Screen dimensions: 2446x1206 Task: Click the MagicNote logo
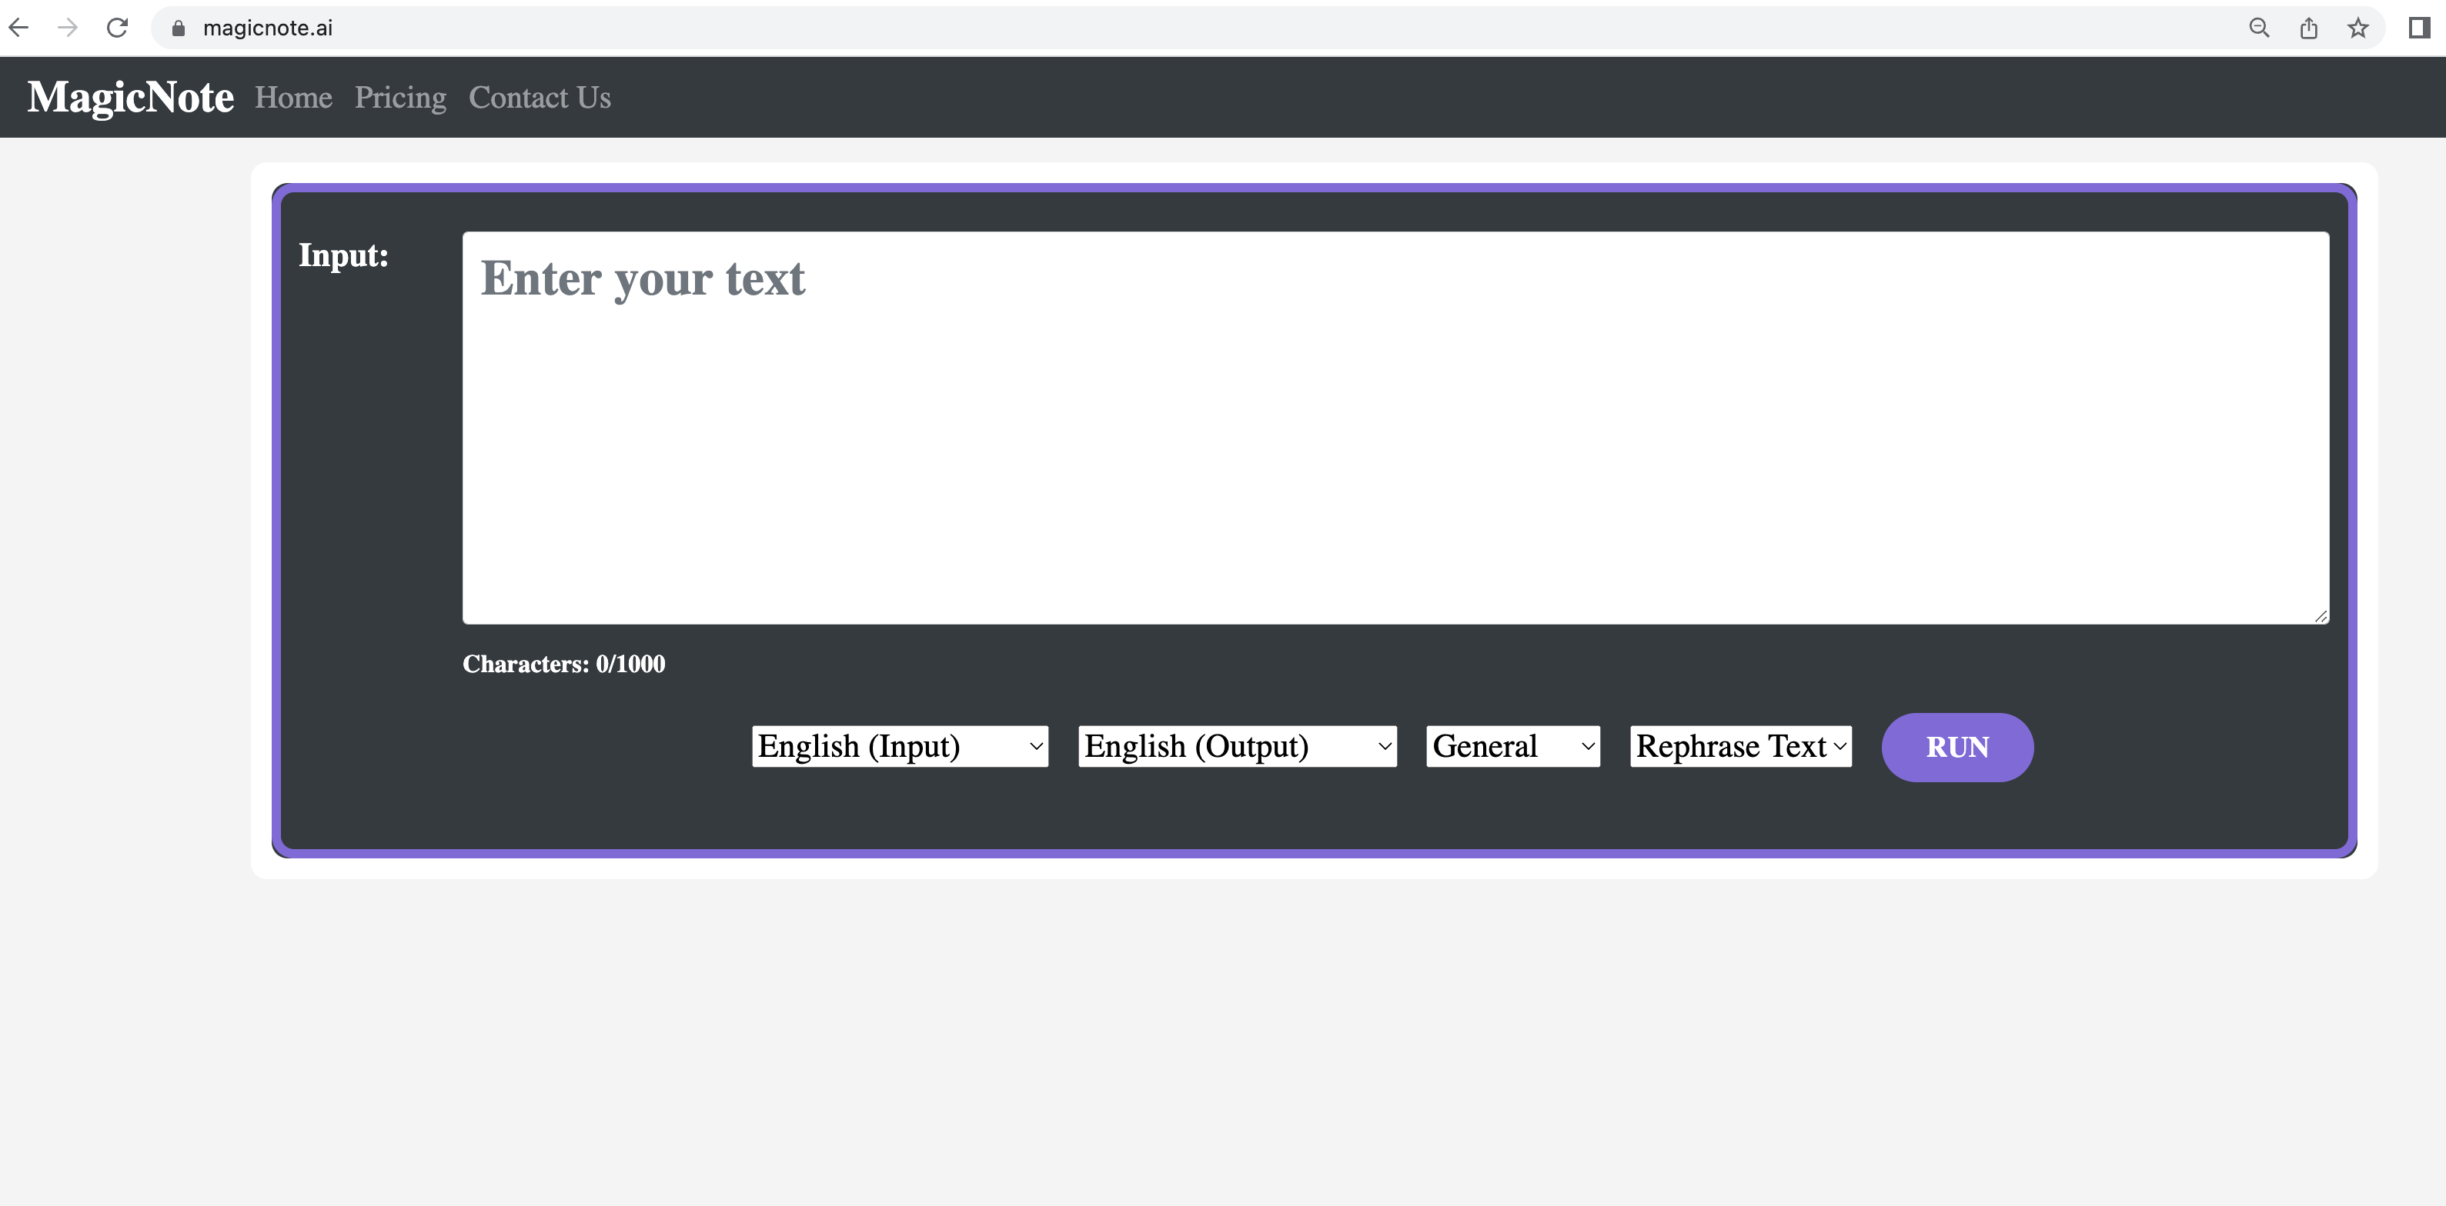point(130,97)
